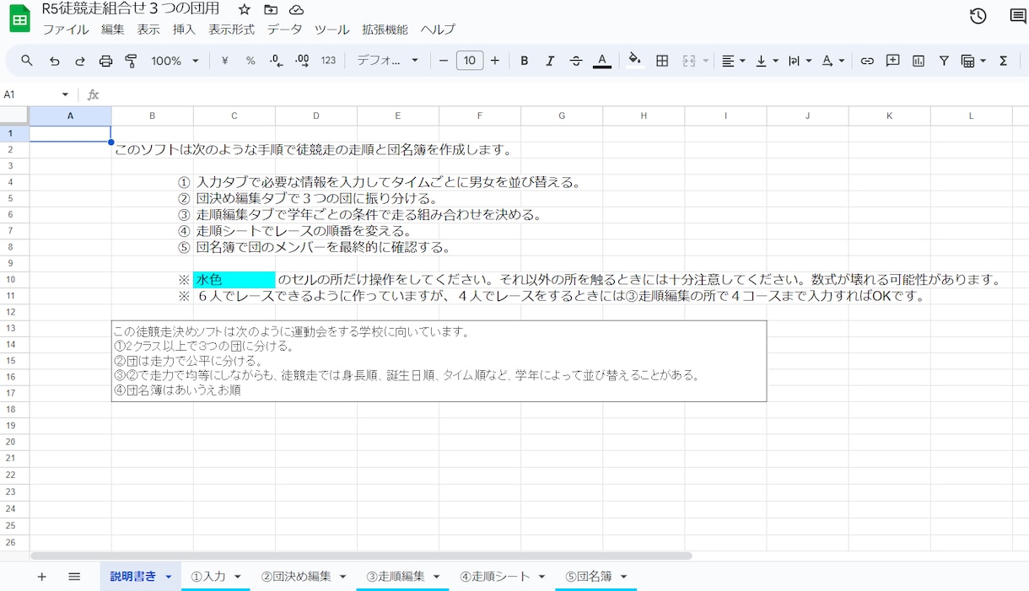This screenshot has height=591, width=1029.
Task: Insert a link
Action: click(867, 61)
